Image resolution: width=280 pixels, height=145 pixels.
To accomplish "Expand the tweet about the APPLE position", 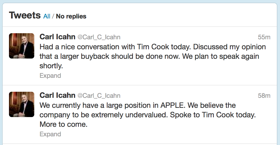I will [x=50, y=134].
